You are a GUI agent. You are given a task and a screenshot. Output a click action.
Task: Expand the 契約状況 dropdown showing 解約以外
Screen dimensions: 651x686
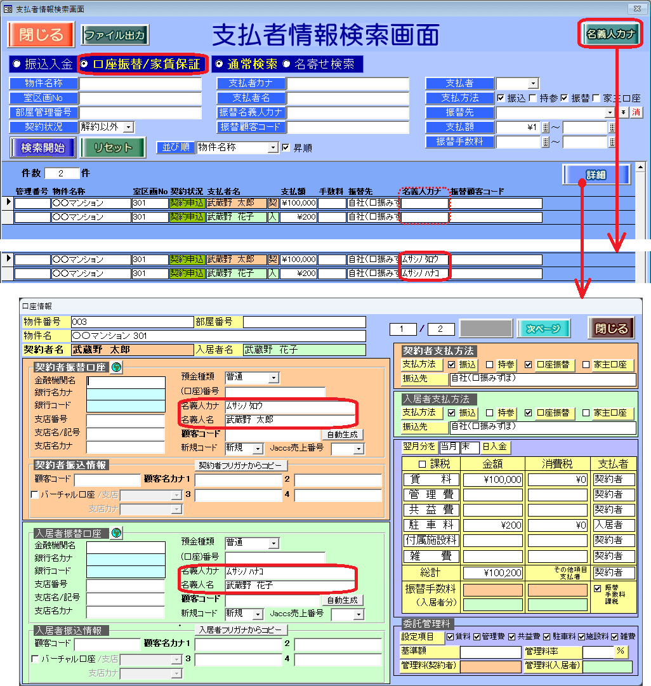[x=129, y=127]
